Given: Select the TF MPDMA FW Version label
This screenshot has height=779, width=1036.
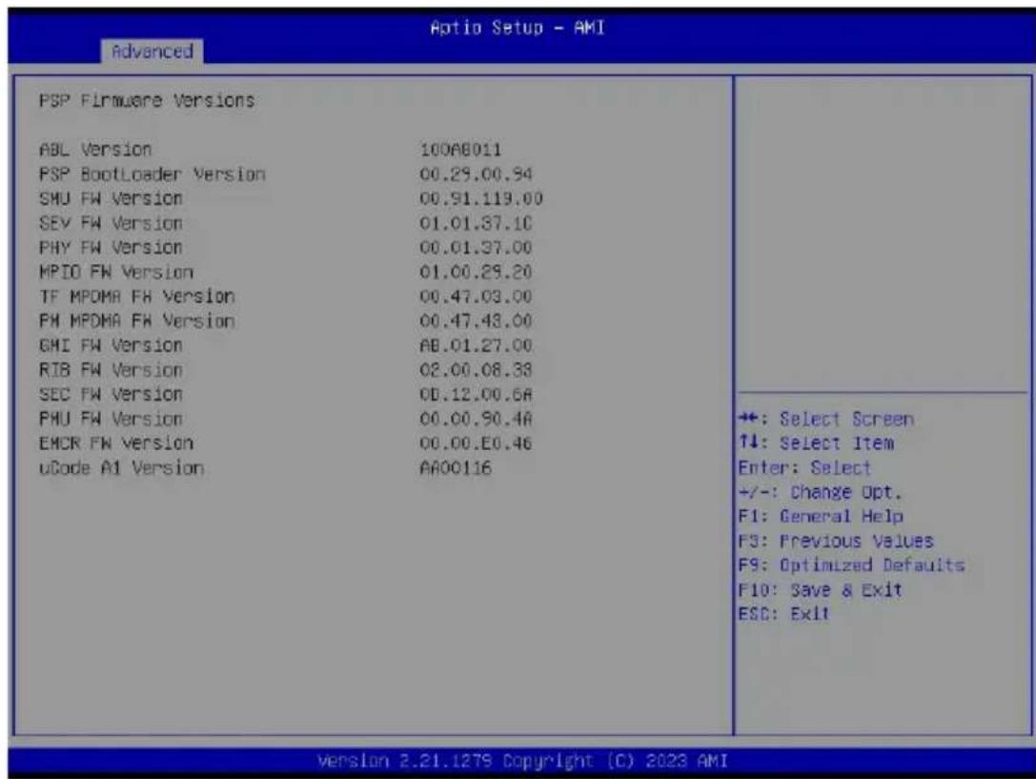Looking at the screenshot, I should (x=137, y=296).
